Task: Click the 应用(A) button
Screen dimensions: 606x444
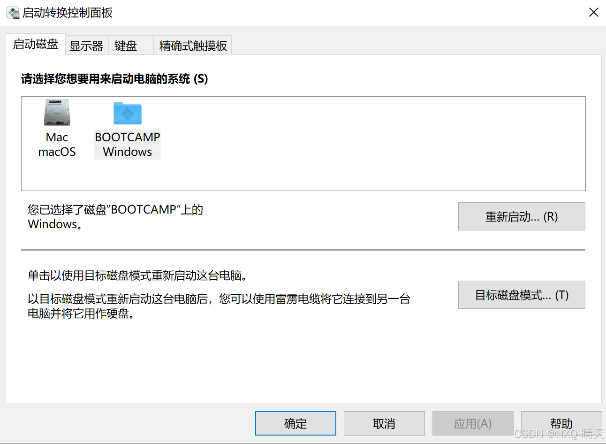Action: point(473,423)
